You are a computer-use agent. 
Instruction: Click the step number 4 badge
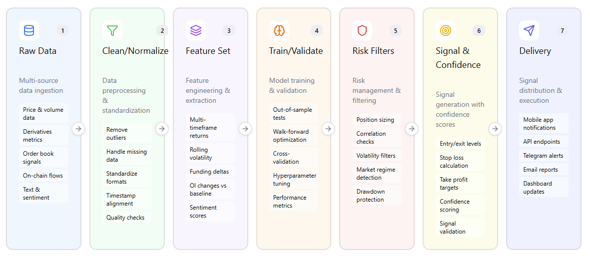316,31
